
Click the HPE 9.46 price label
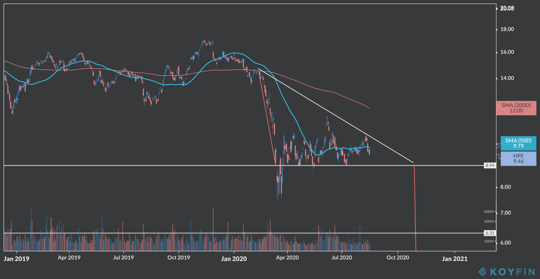[518, 159]
